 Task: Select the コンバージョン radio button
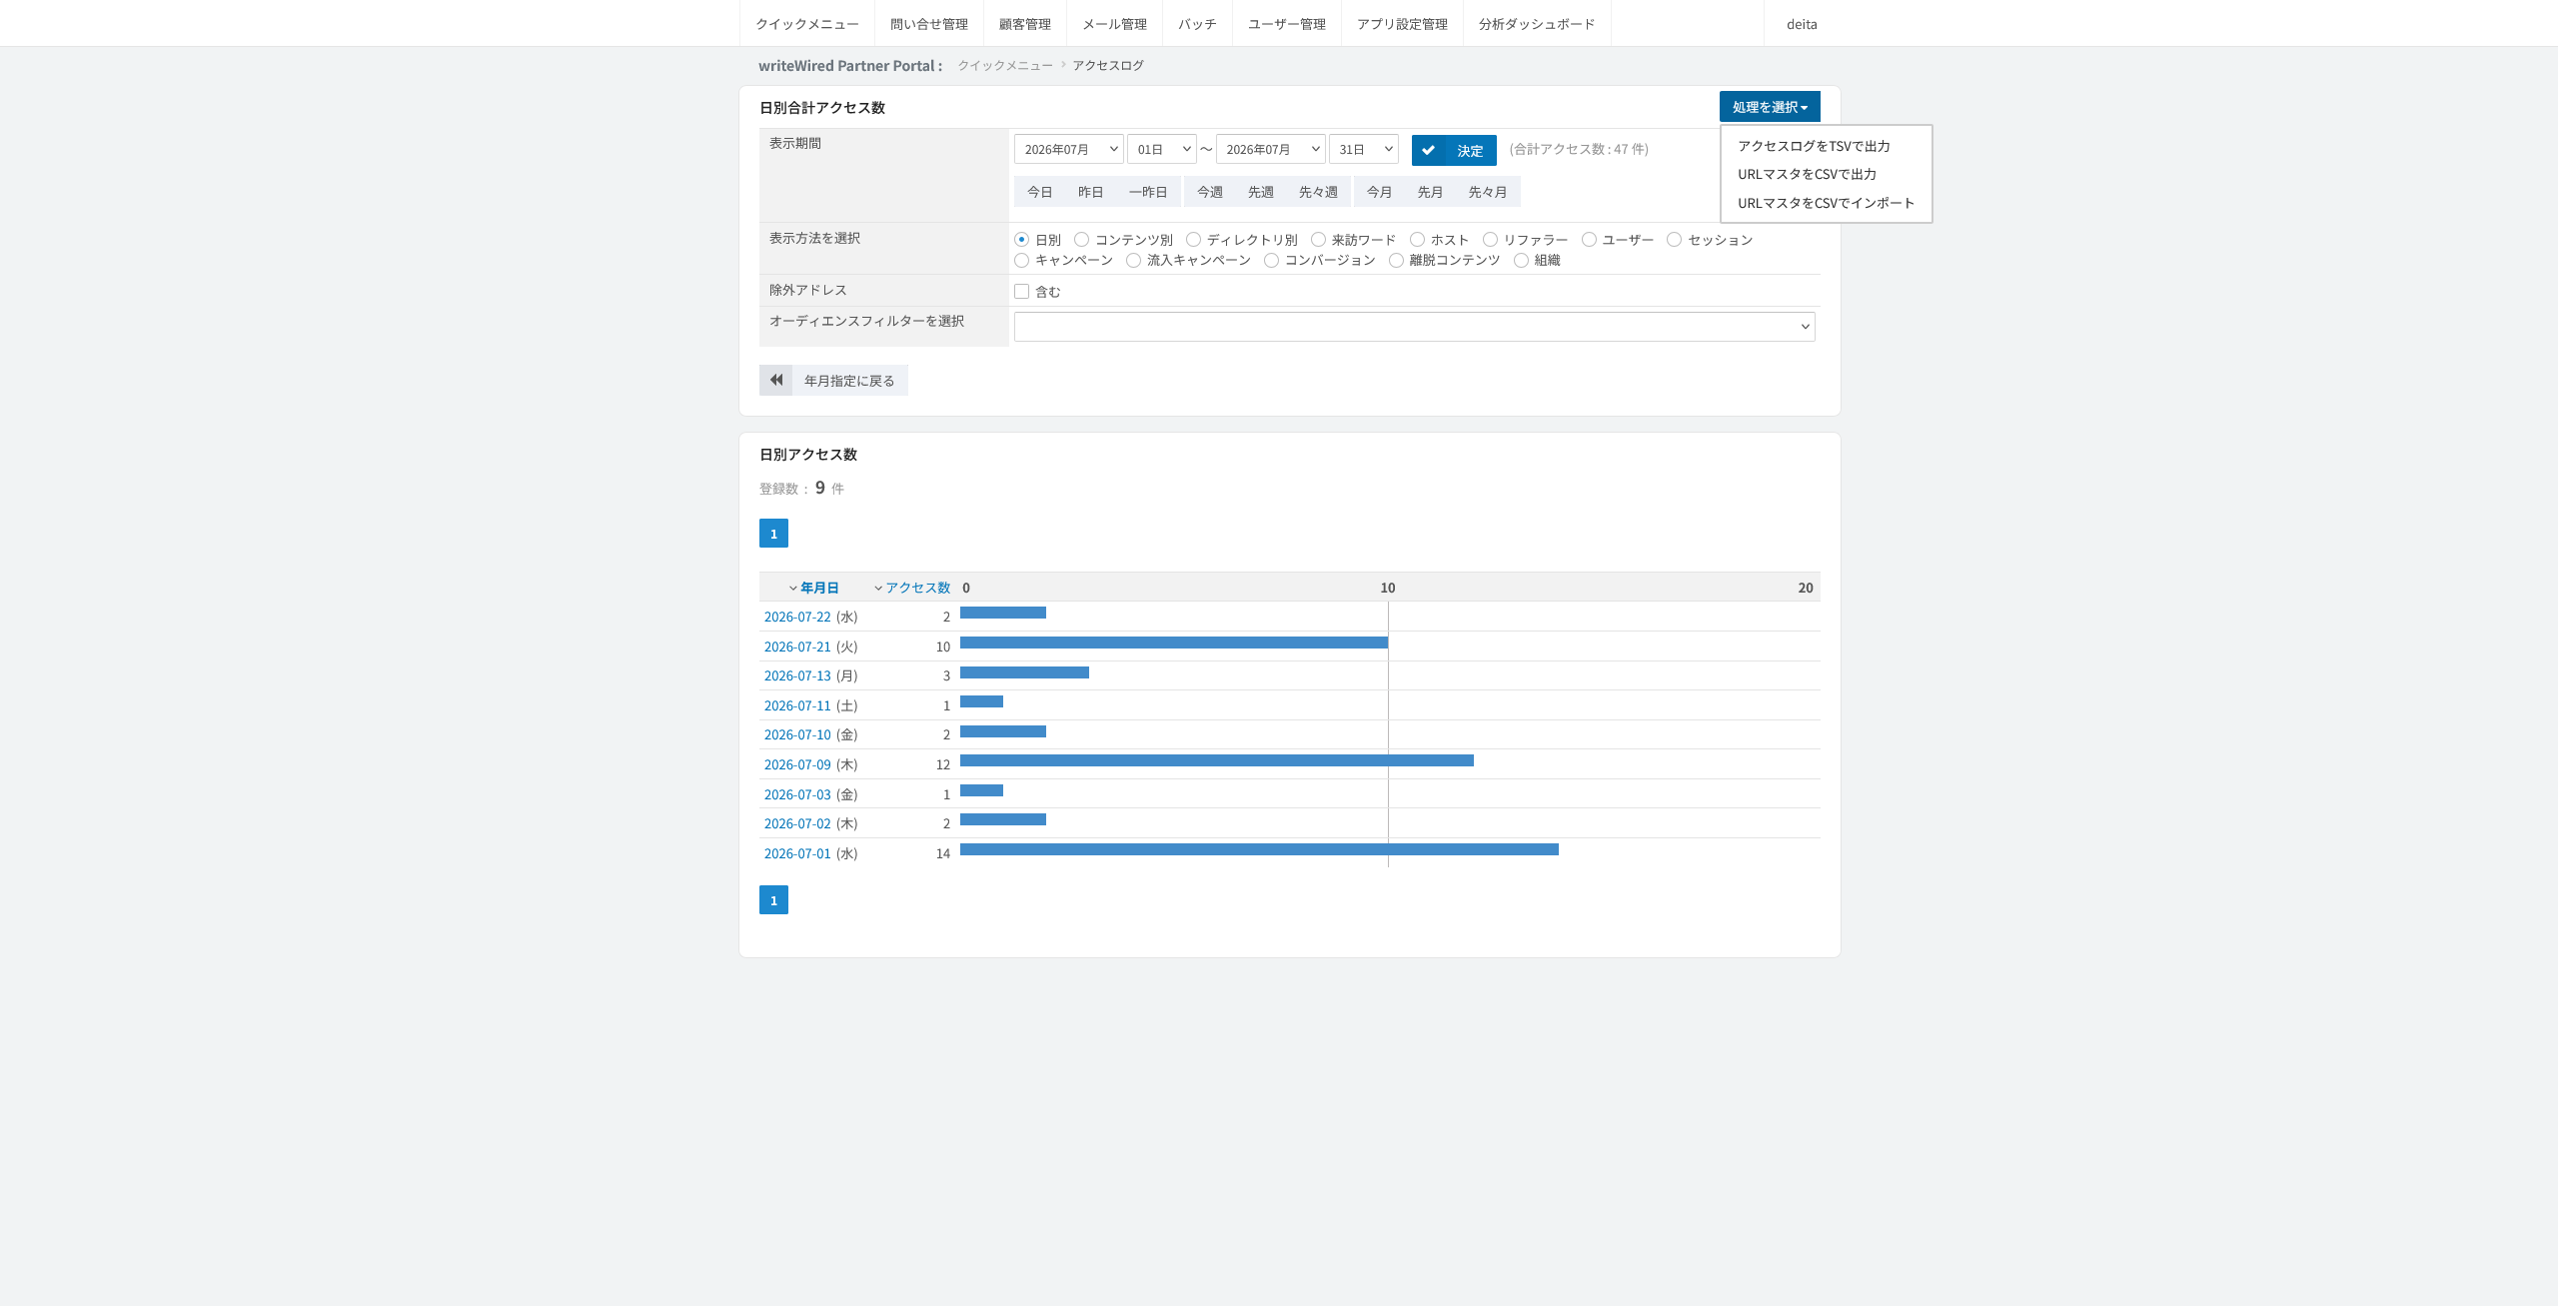[1271, 261]
